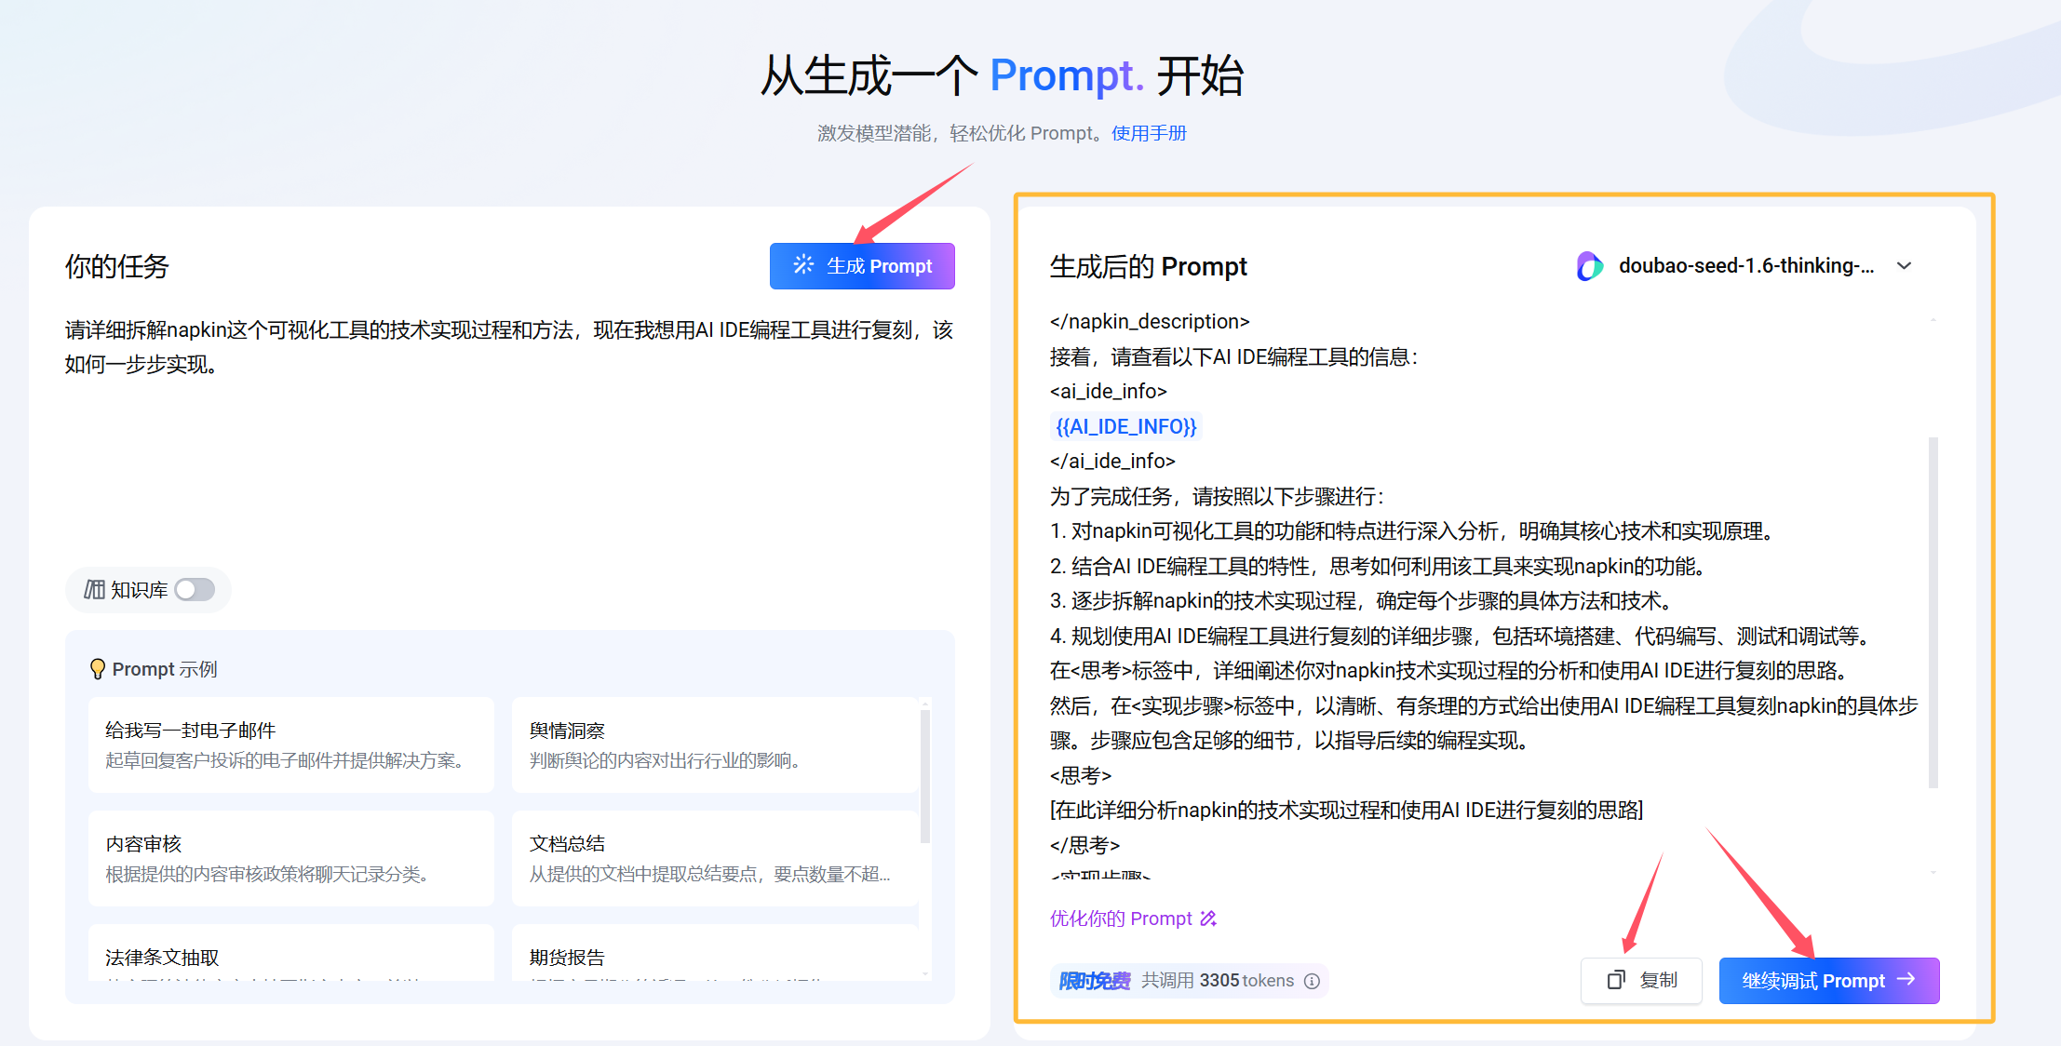Select the 给我写一封电子邮件 example card
Image resolution: width=2061 pixels, height=1046 pixels.
[x=290, y=744]
